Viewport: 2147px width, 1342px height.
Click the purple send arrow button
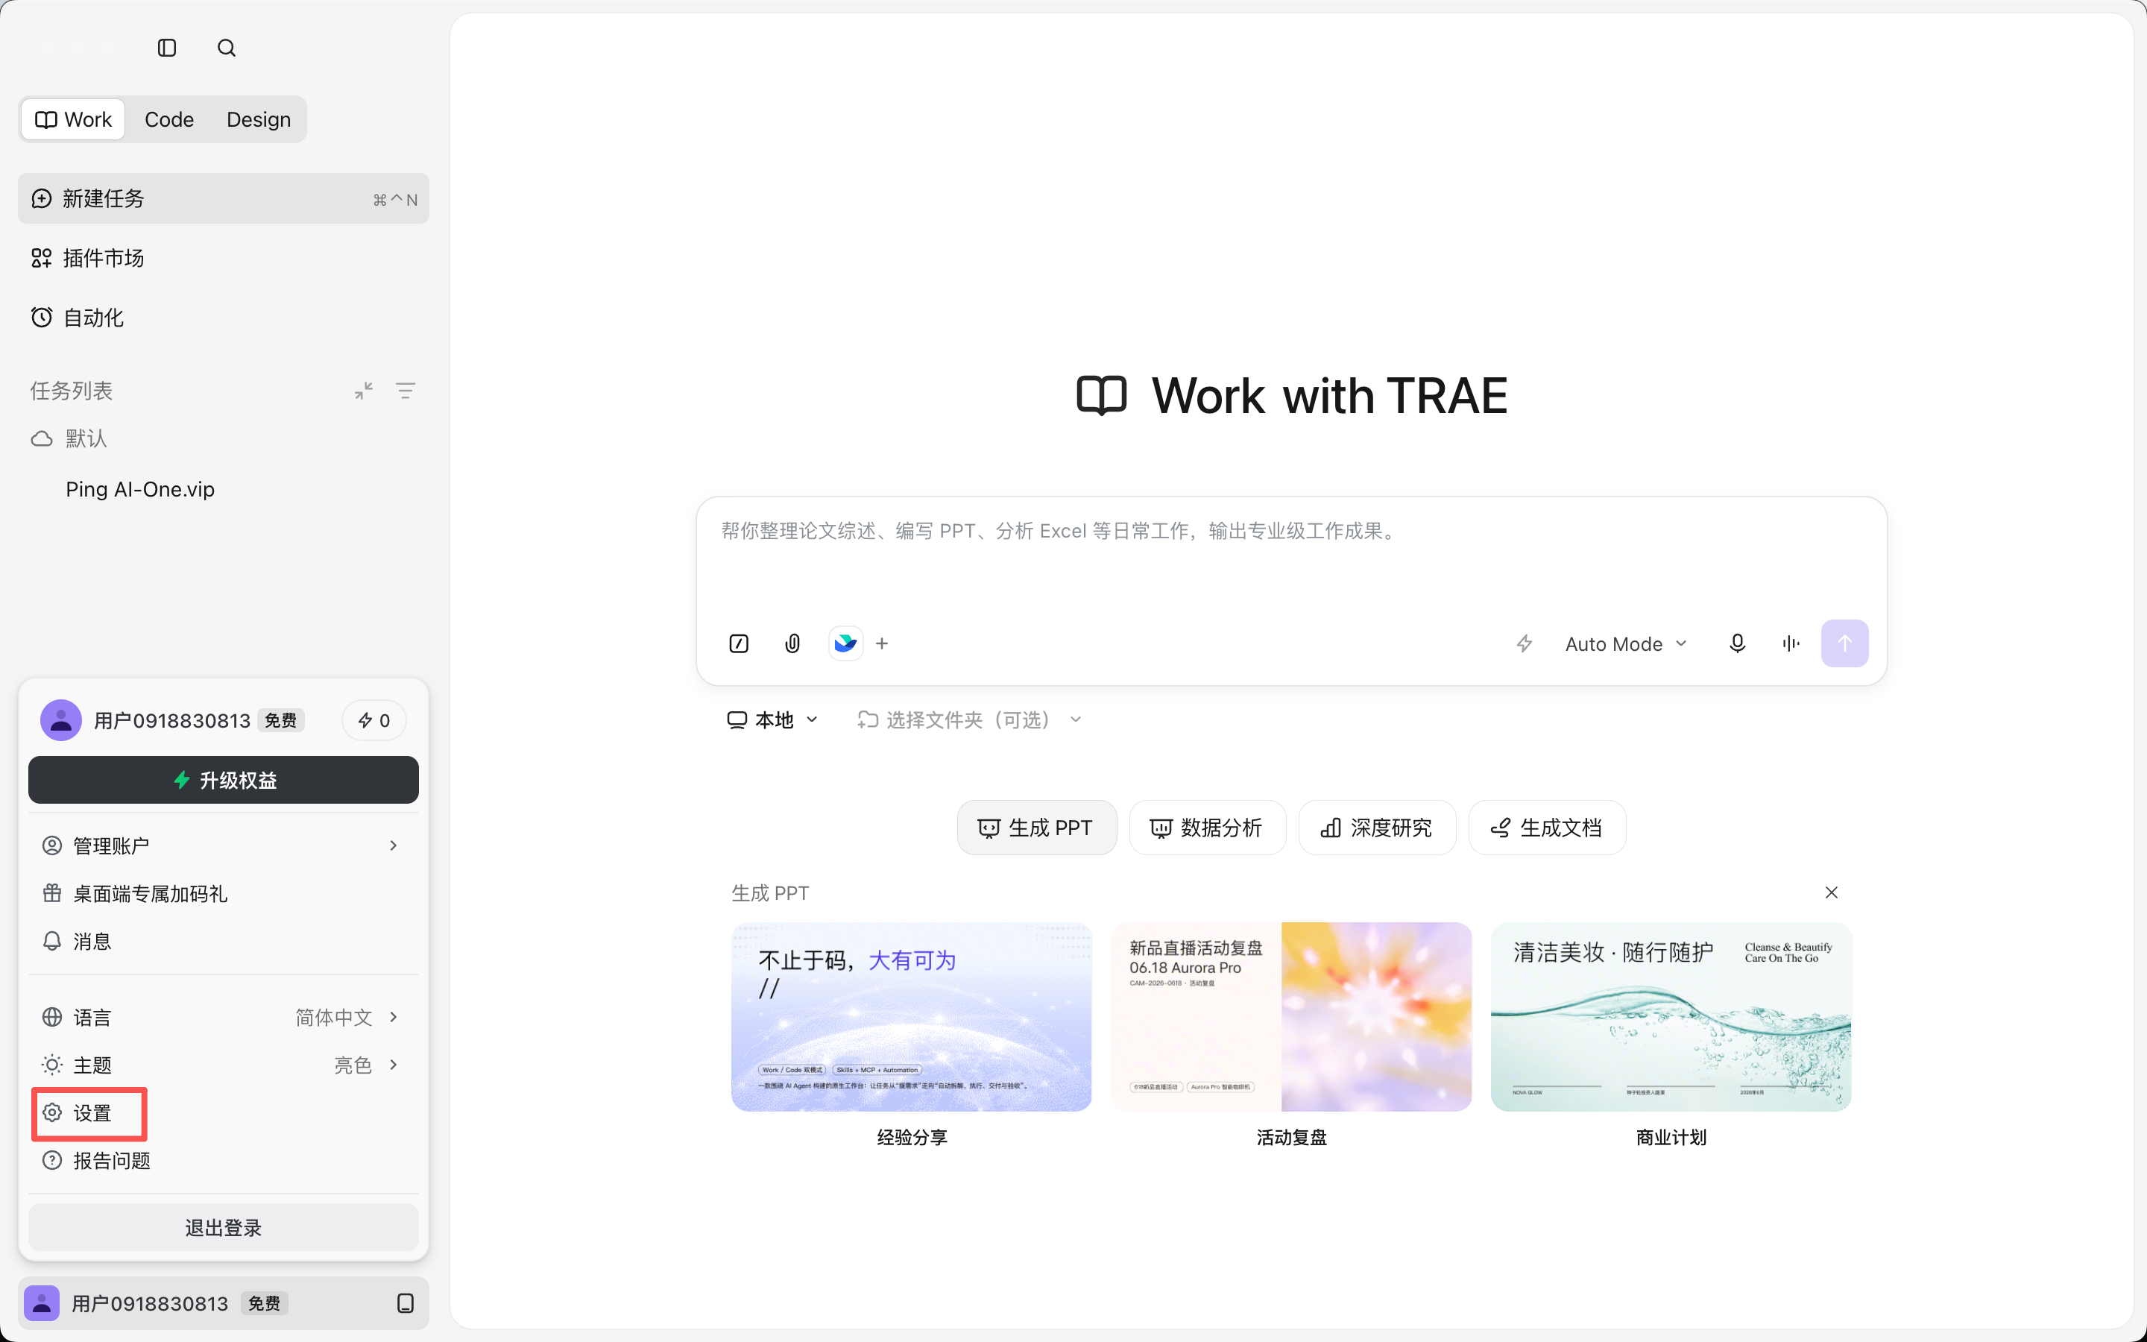pos(1844,643)
